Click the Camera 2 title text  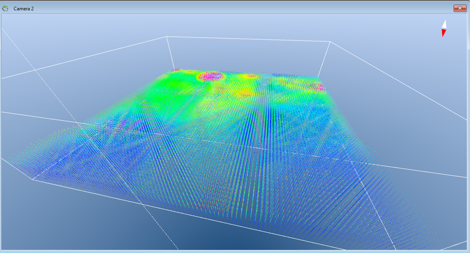coord(23,9)
